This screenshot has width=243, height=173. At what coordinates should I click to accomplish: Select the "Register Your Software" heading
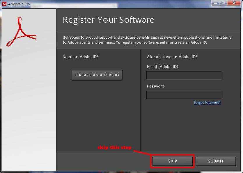(108, 20)
